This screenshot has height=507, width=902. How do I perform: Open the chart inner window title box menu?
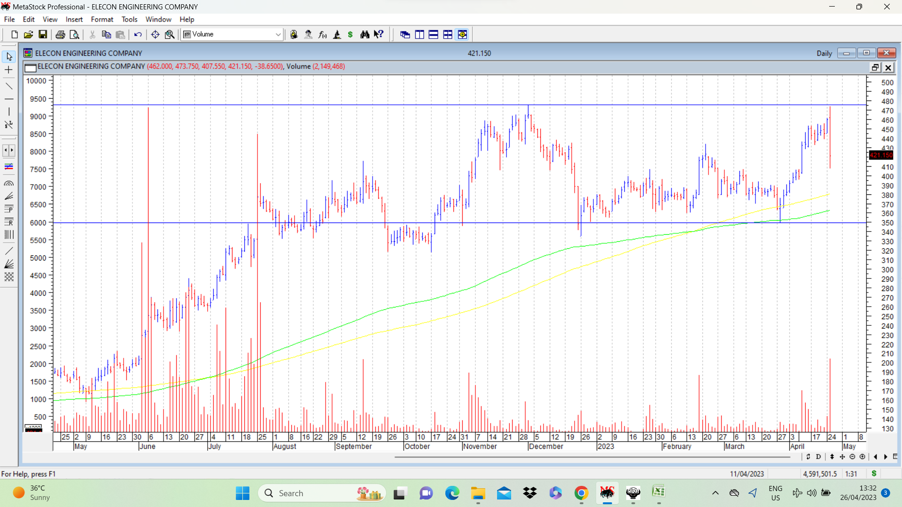pos(31,68)
